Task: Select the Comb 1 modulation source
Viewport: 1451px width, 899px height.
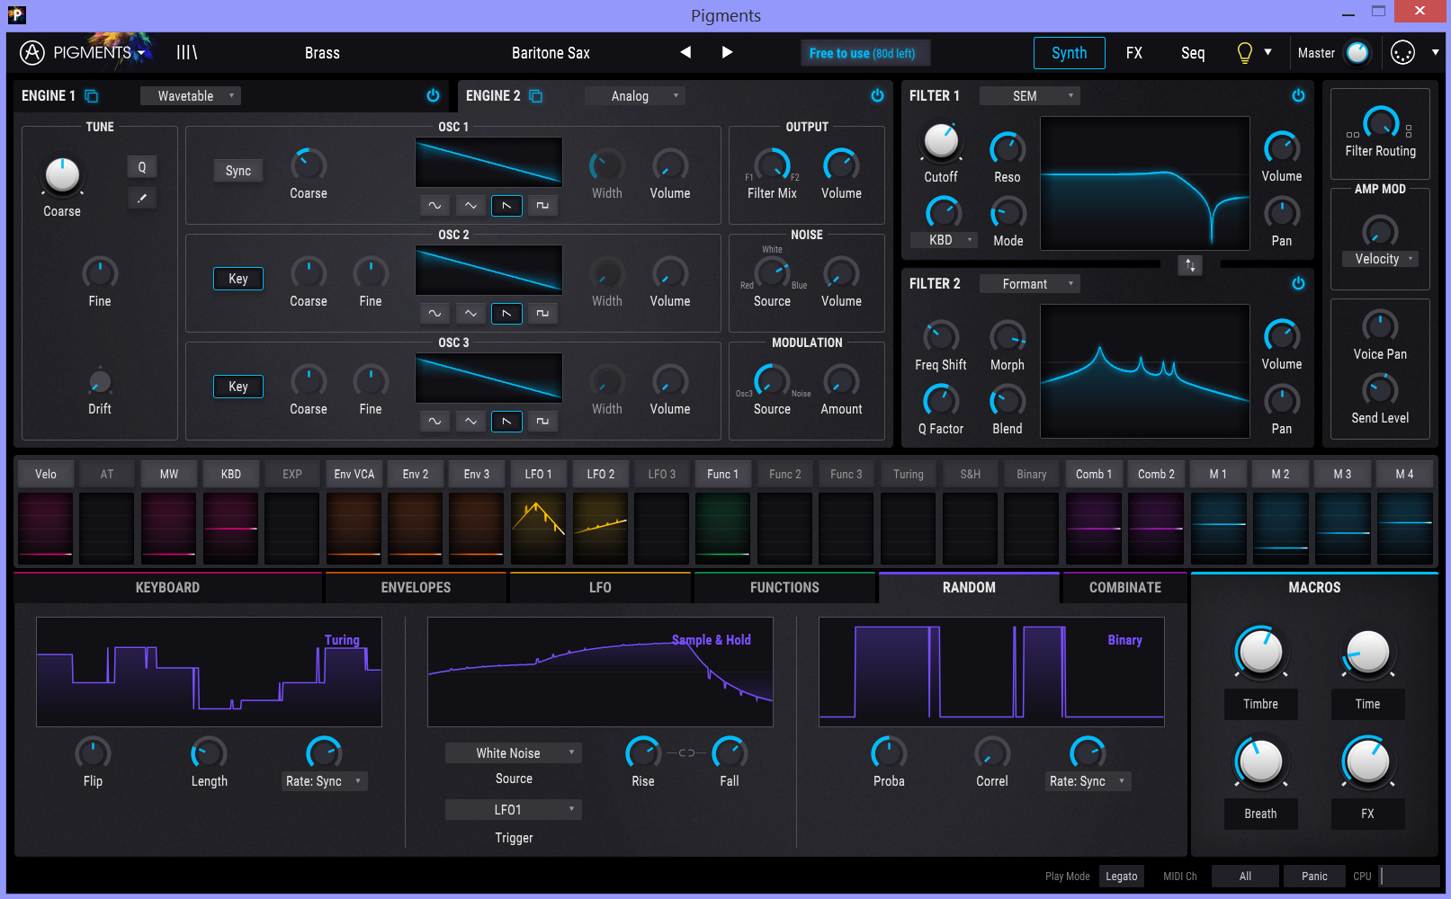Action: [x=1094, y=474]
